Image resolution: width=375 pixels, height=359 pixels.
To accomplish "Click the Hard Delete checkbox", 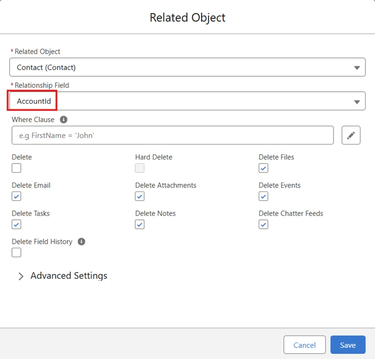I will tap(140, 168).
